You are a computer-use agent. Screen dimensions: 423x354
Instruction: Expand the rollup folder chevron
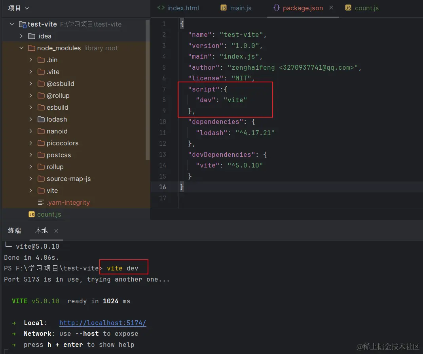pos(31,167)
